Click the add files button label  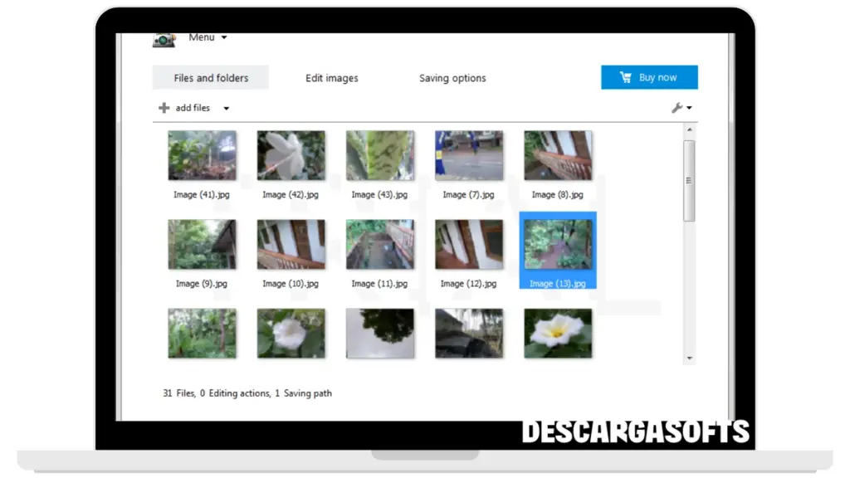tap(193, 108)
